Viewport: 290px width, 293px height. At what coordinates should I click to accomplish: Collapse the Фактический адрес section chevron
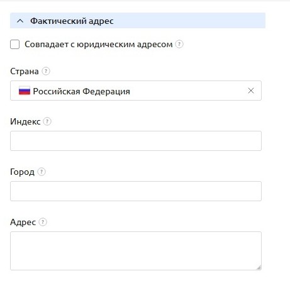pos(20,21)
